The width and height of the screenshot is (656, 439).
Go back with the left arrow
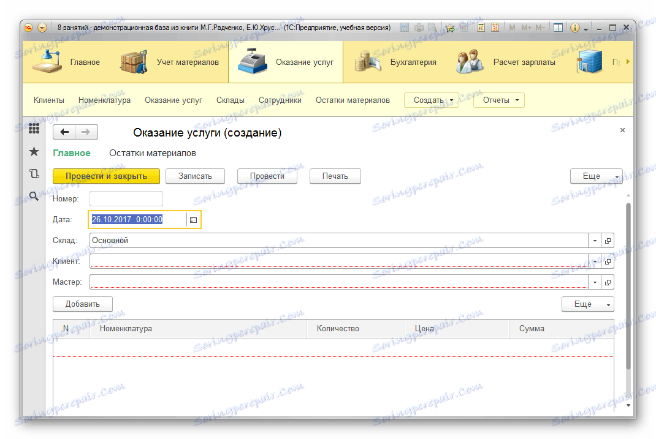coord(64,132)
